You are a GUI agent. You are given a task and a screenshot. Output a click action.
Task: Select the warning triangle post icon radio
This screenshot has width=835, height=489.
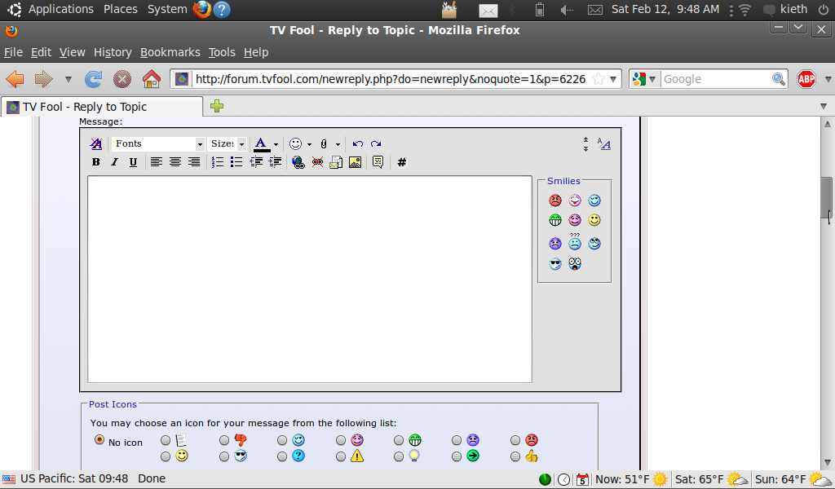(341, 456)
